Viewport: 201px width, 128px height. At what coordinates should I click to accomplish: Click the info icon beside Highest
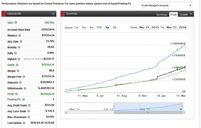(x=19, y=59)
